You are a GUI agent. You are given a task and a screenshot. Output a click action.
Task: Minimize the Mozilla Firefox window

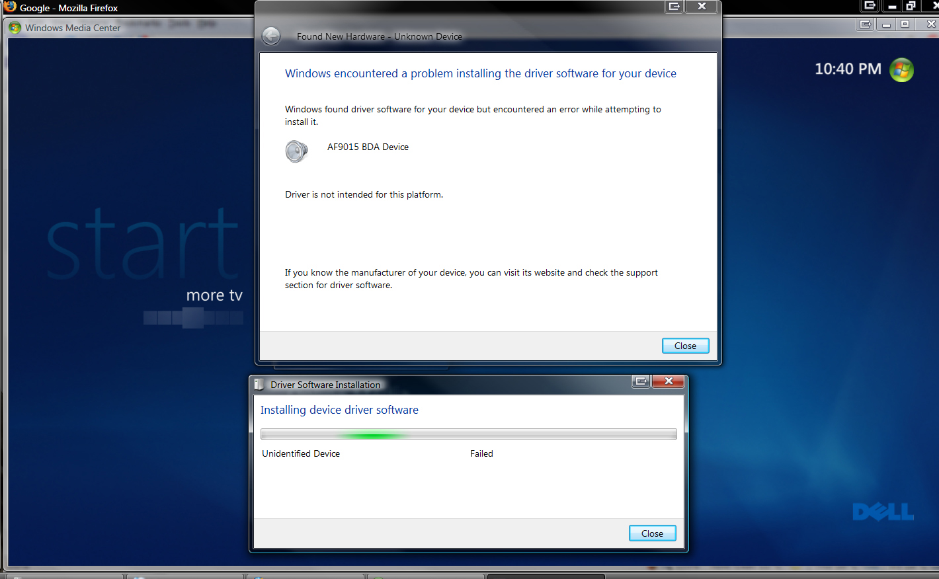[x=892, y=6]
